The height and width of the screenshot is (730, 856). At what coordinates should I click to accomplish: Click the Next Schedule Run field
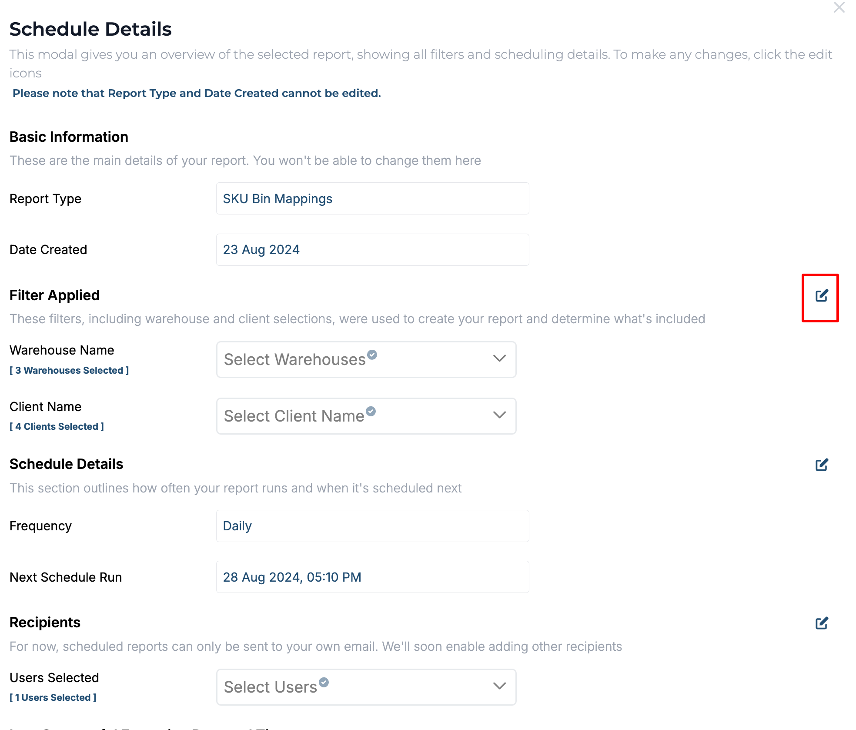(372, 577)
